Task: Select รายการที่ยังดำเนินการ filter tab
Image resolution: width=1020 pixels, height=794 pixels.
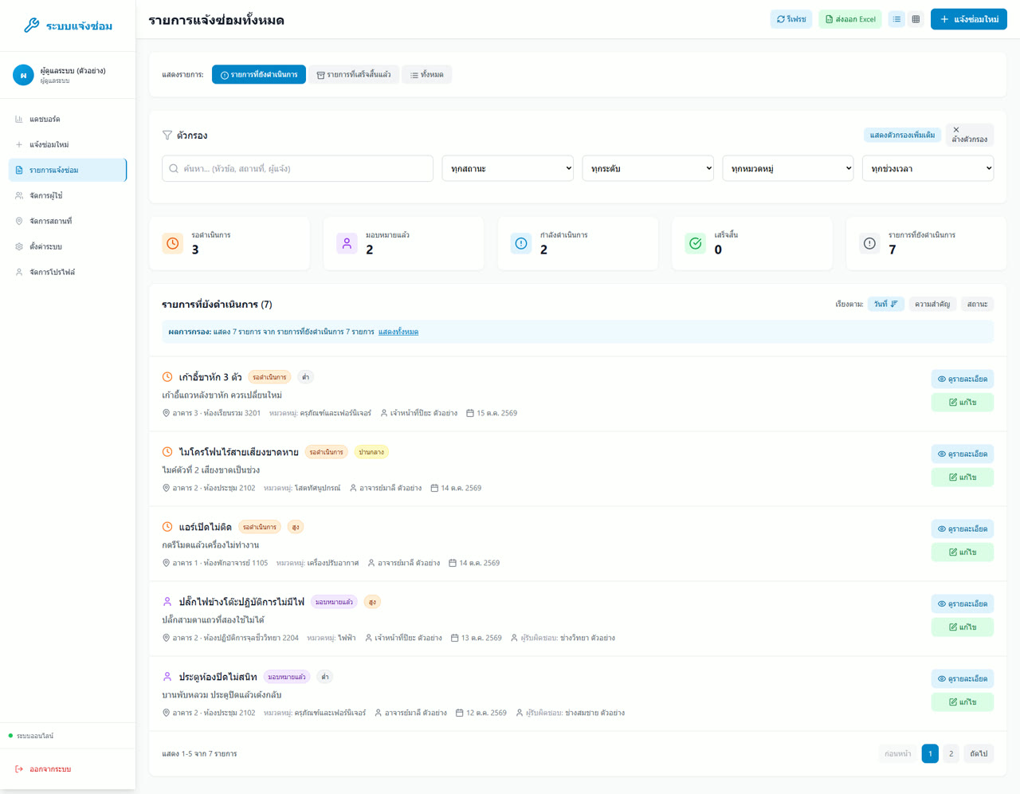Action: click(x=259, y=74)
